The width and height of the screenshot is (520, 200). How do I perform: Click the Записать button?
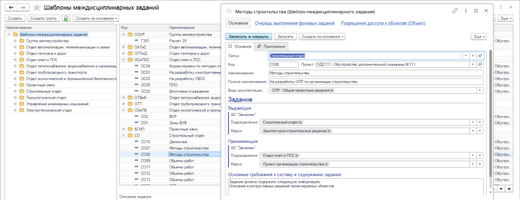(285, 36)
